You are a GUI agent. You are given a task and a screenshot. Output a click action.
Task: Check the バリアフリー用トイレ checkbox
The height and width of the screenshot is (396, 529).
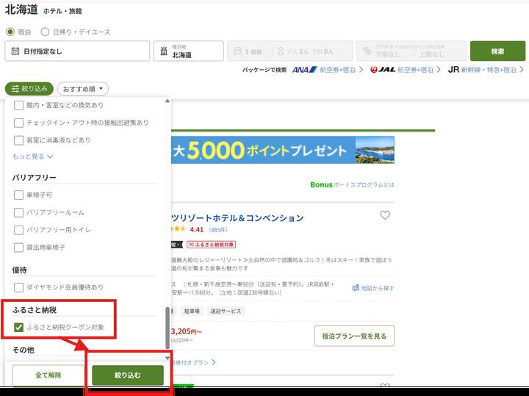tap(18, 230)
